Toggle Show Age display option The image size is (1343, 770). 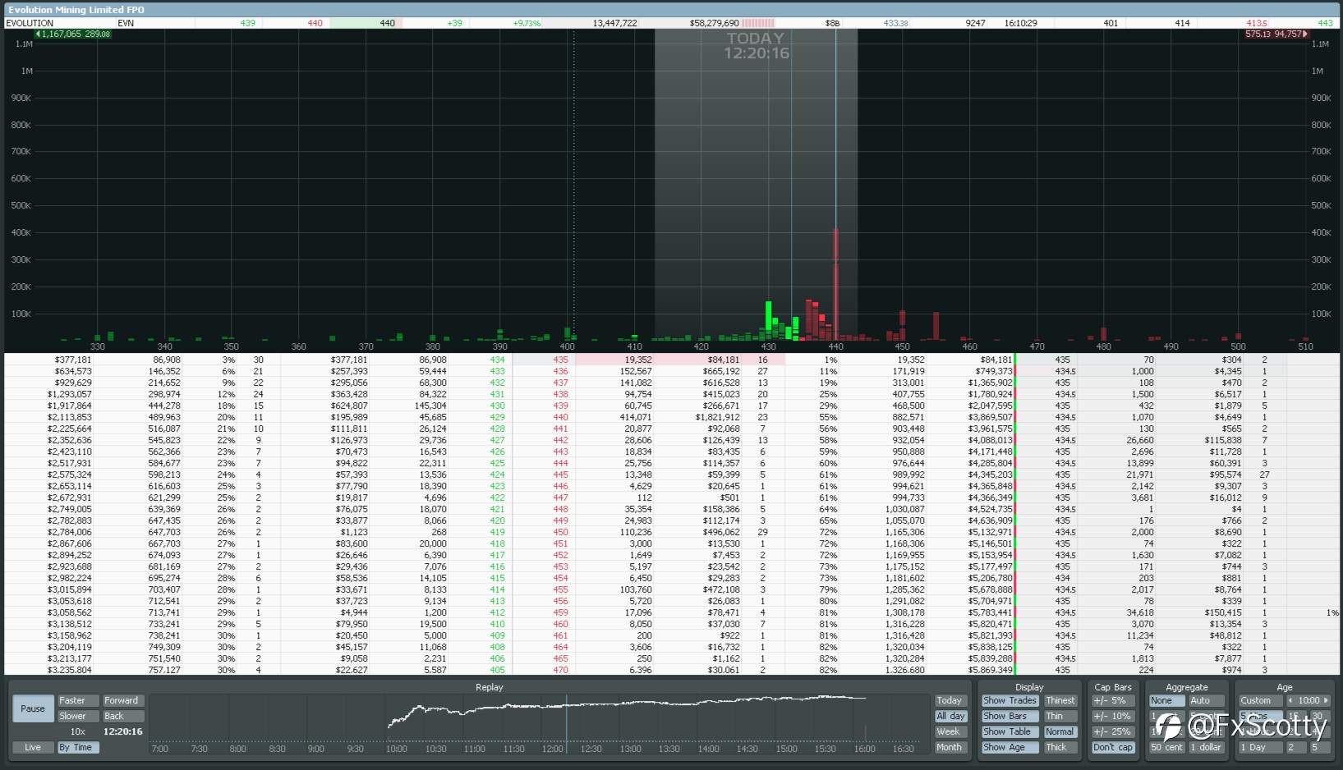[x=1010, y=748]
